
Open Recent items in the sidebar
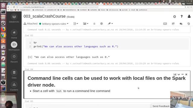pyautogui.click(x=14, y=58)
